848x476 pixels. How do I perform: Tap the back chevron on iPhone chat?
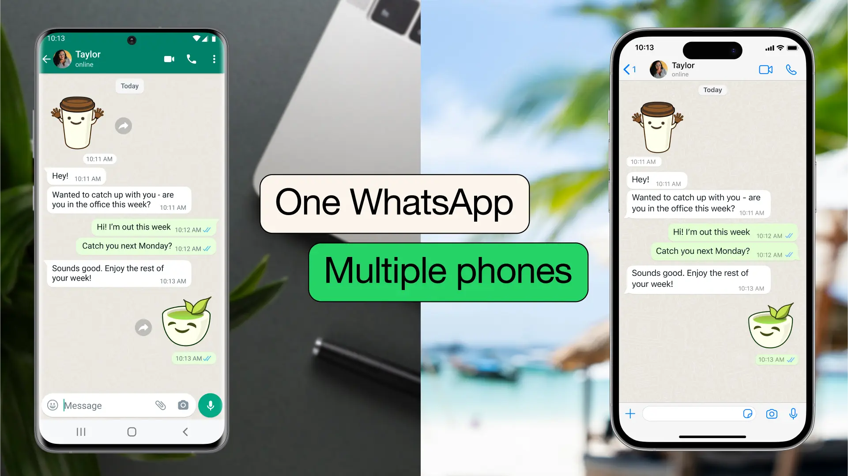click(x=628, y=69)
